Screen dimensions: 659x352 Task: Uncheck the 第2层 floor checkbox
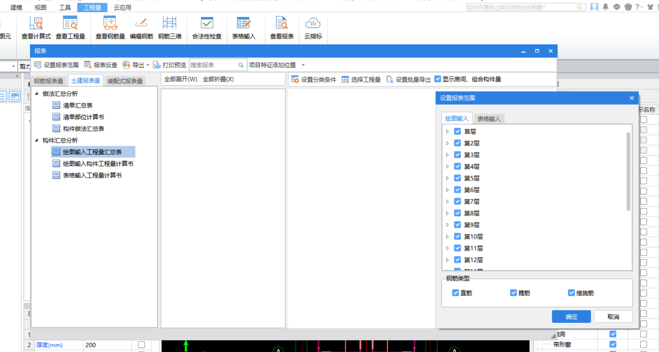pos(458,143)
